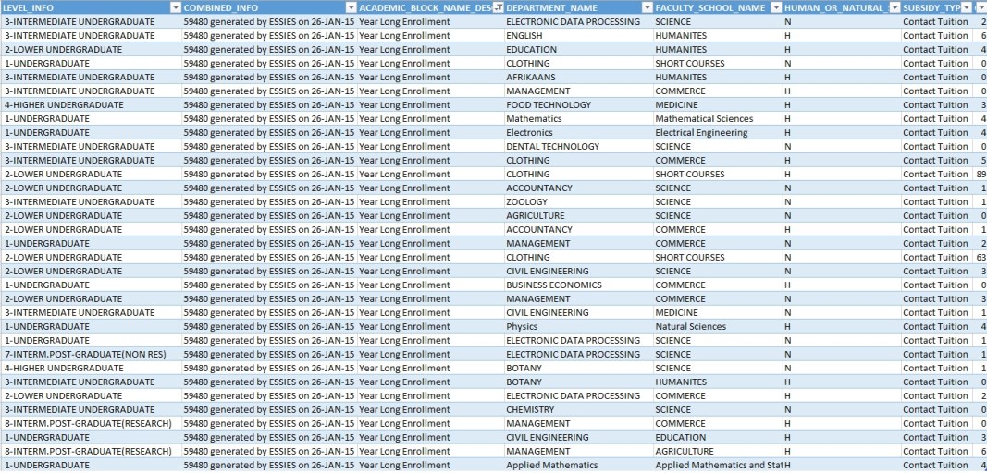Image resolution: width=987 pixels, height=473 pixels.
Task: Select the H cell in Physics row
Action: [x=842, y=326]
